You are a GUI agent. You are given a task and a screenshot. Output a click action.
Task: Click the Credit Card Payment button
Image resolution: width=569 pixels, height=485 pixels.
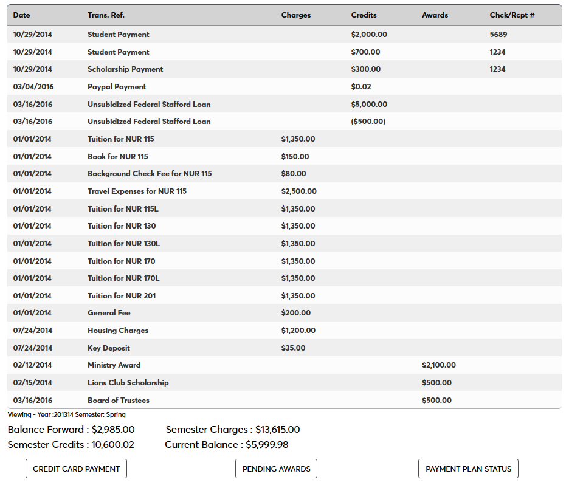76,469
